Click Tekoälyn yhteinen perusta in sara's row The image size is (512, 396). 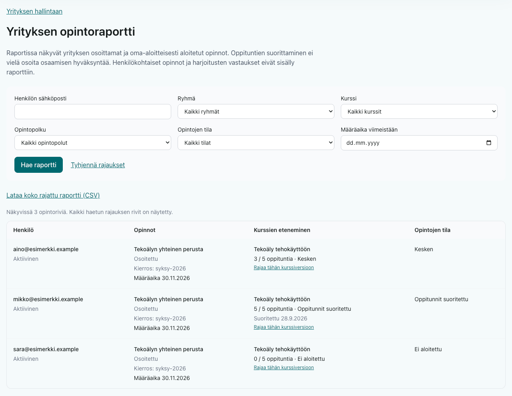click(x=168, y=349)
